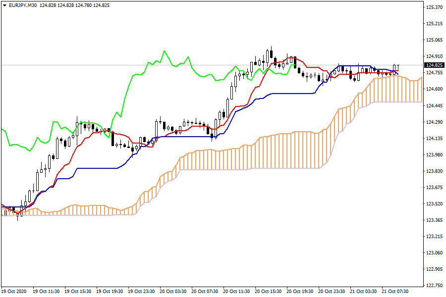Screen dimensions: 446x297
Task: Select the green Chikou Span line peak
Action: pyautogui.click(x=164, y=50)
